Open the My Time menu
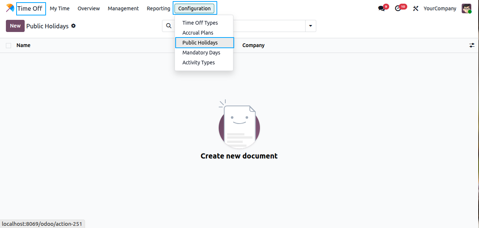Image resolution: width=479 pixels, height=228 pixels. point(60,8)
